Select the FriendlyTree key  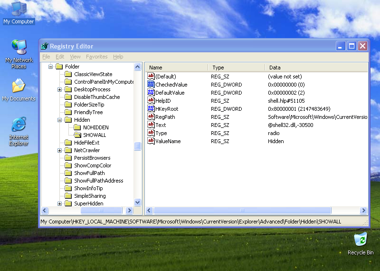pos(88,112)
